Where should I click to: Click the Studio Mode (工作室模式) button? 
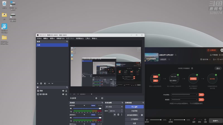click(x=134, y=119)
